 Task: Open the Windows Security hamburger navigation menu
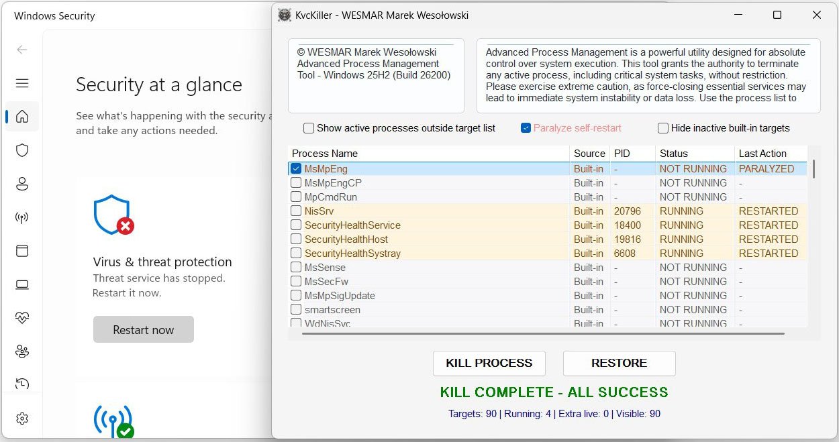[22, 83]
